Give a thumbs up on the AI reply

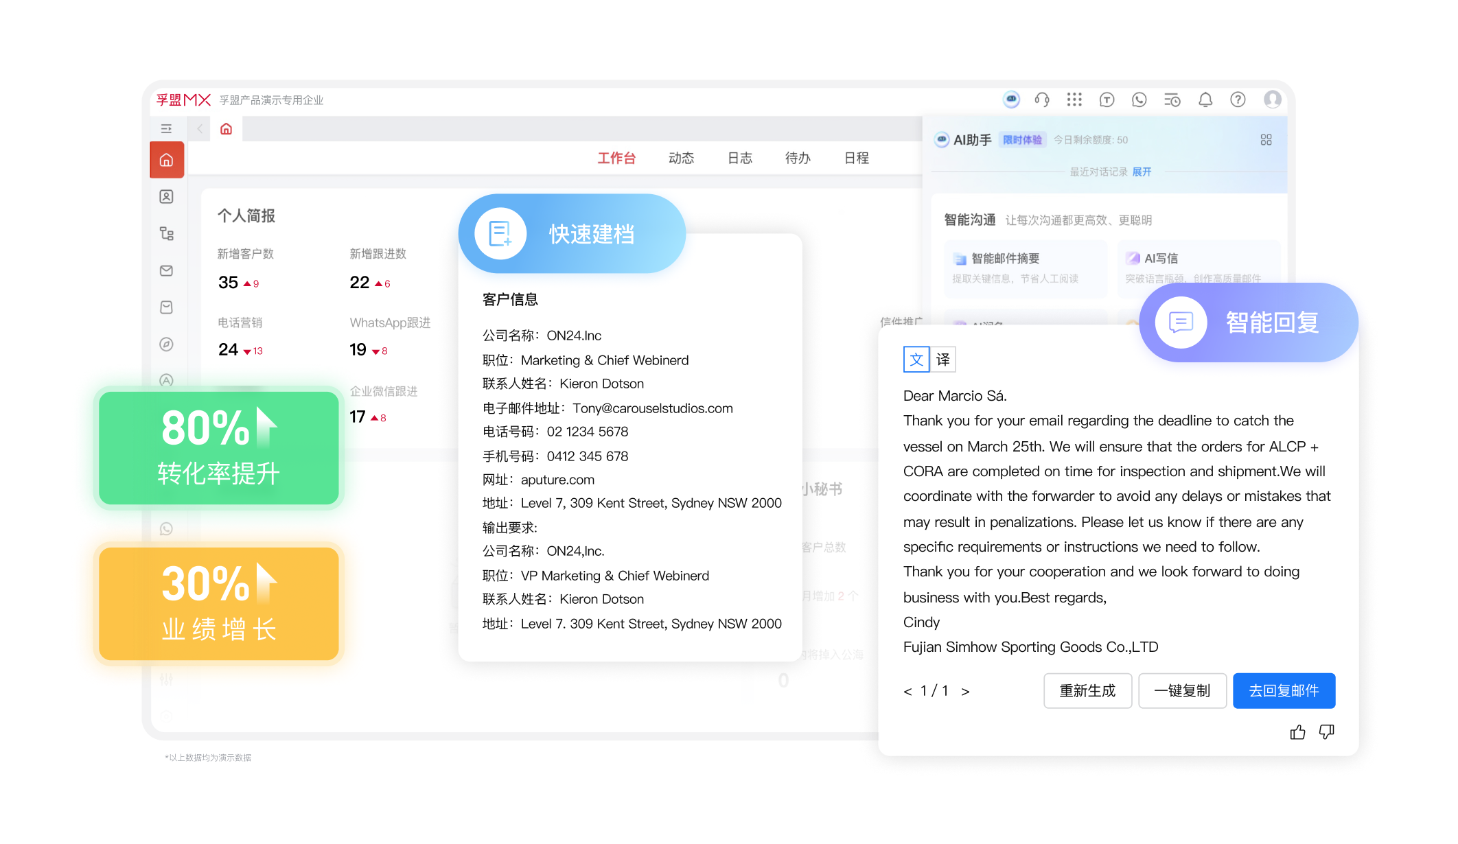pyautogui.click(x=1298, y=732)
